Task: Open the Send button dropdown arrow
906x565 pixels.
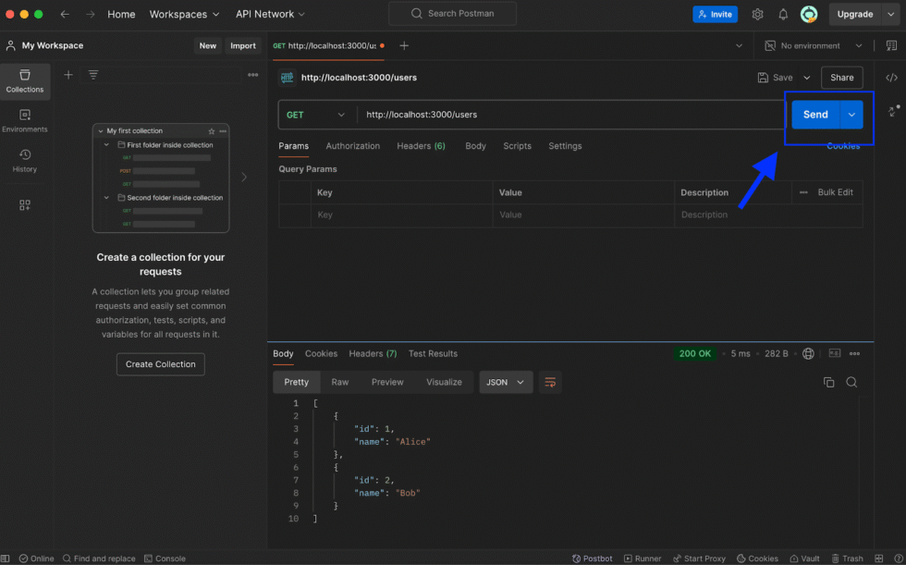Action: pos(851,115)
